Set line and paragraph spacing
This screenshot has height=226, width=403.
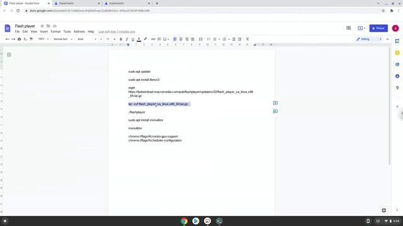pos(201,39)
